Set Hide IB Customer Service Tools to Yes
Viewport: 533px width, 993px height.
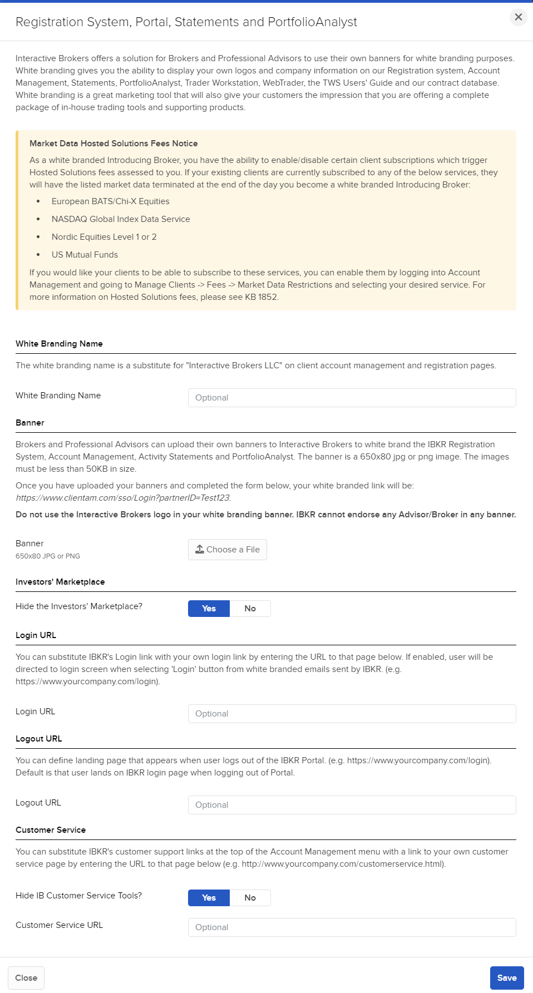[209, 898]
